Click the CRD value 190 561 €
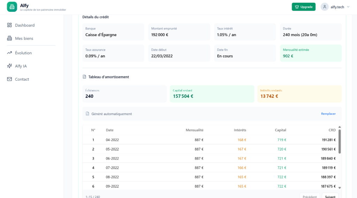This screenshot has height=198, width=357. (x=328, y=149)
